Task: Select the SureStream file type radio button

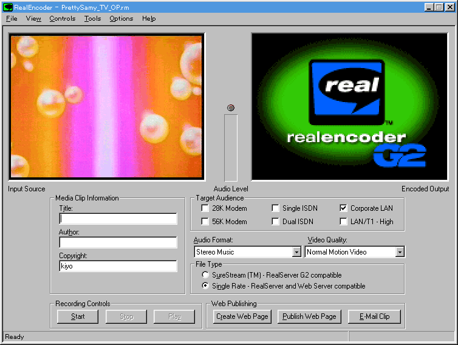Action: pos(205,275)
